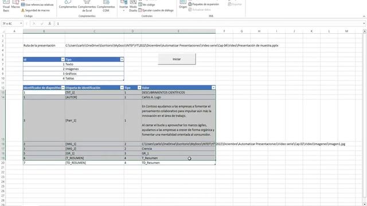Confirm the formula bar entry
Screen dimensions: 367x206
(x=42, y=23)
